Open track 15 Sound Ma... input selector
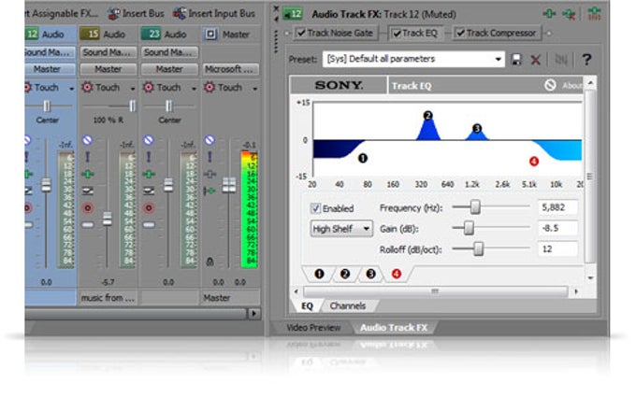 coord(108,52)
